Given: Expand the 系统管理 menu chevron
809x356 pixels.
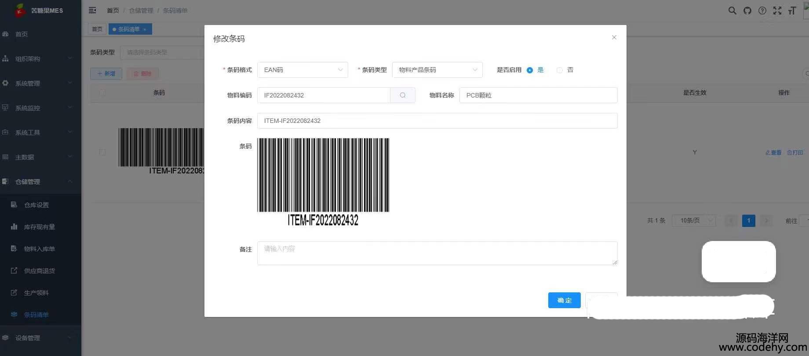Looking at the screenshot, I should [x=70, y=83].
